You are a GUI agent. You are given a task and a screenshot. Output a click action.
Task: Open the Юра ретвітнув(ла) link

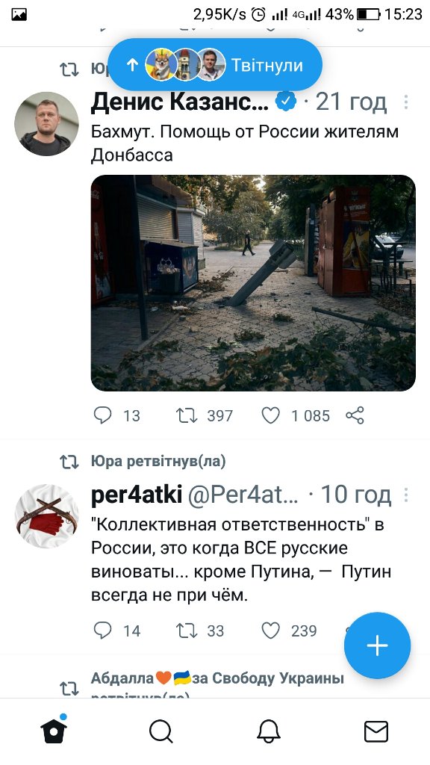coord(158,461)
